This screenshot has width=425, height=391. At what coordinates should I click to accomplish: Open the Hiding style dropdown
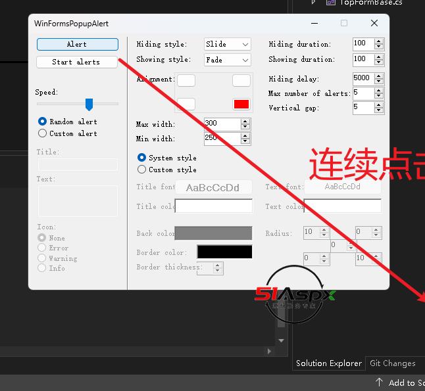pos(228,44)
